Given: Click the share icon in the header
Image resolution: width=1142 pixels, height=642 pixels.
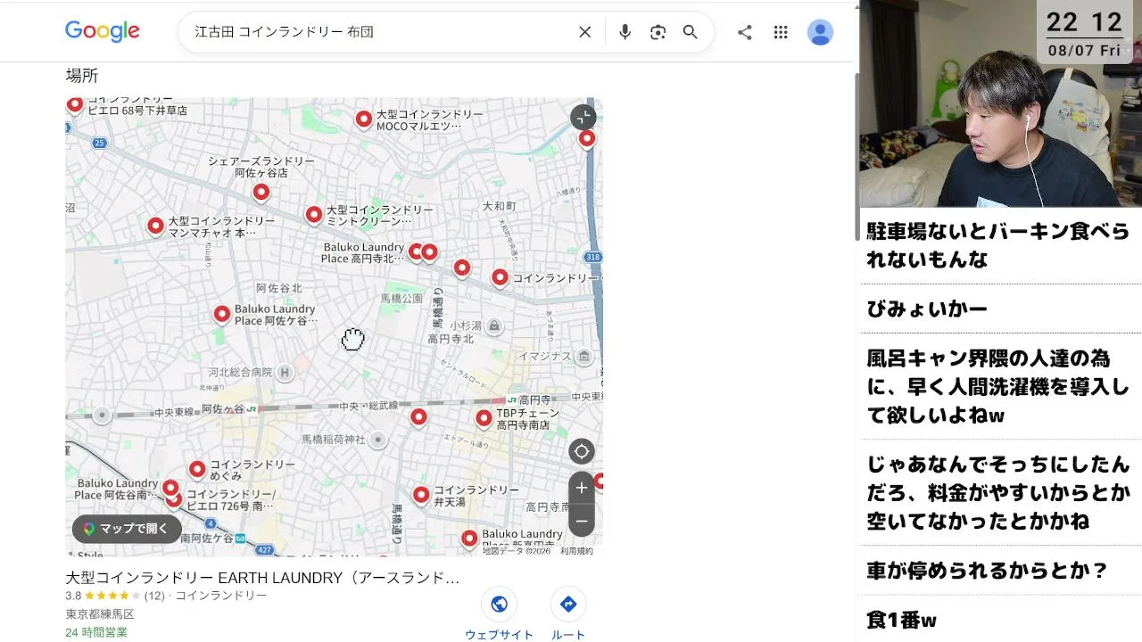Looking at the screenshot, I should 744,32.
